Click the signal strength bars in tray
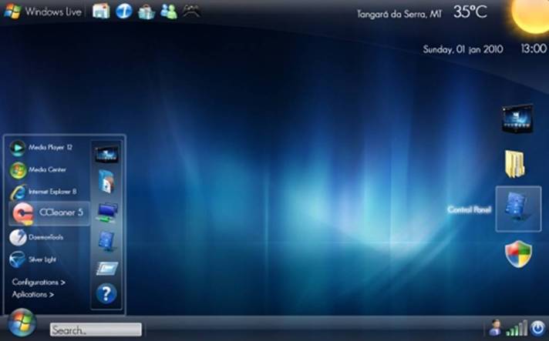The height and width of the screenshot is (341, 549). tap(517, 329)
